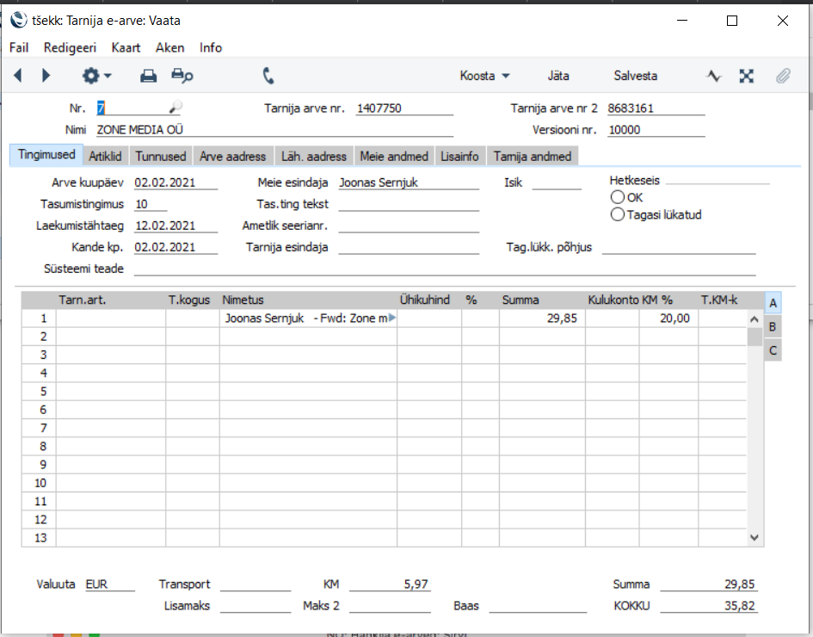
Task: Open the gear operations menu
Action: coord(96,76)
